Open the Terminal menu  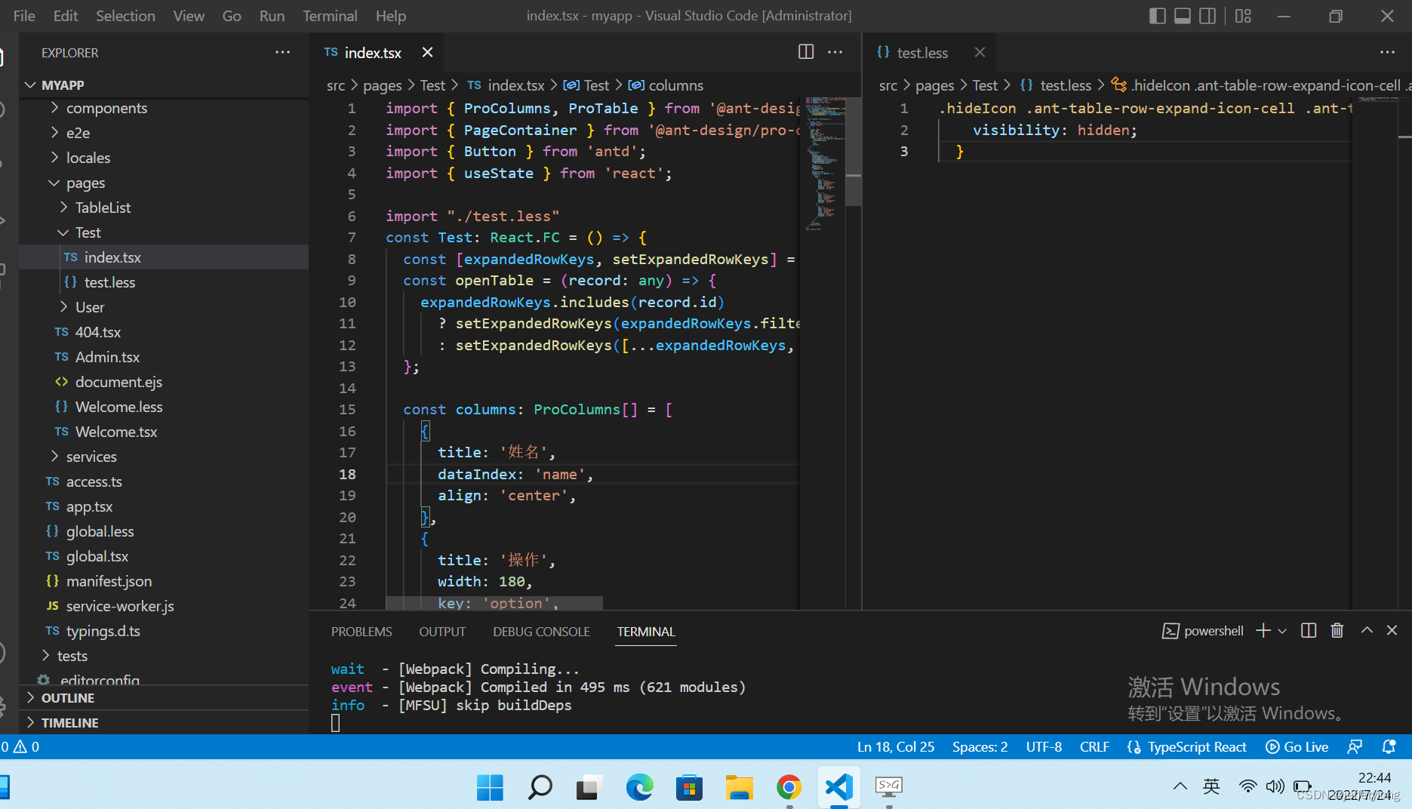pos(330,16)
